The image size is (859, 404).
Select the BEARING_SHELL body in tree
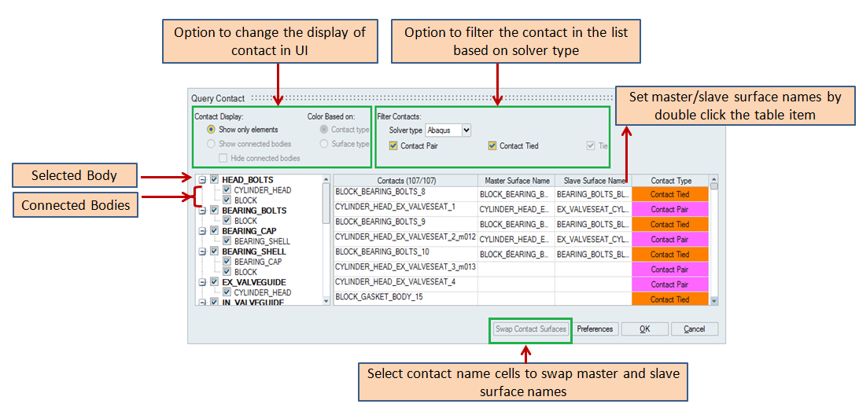253,252
